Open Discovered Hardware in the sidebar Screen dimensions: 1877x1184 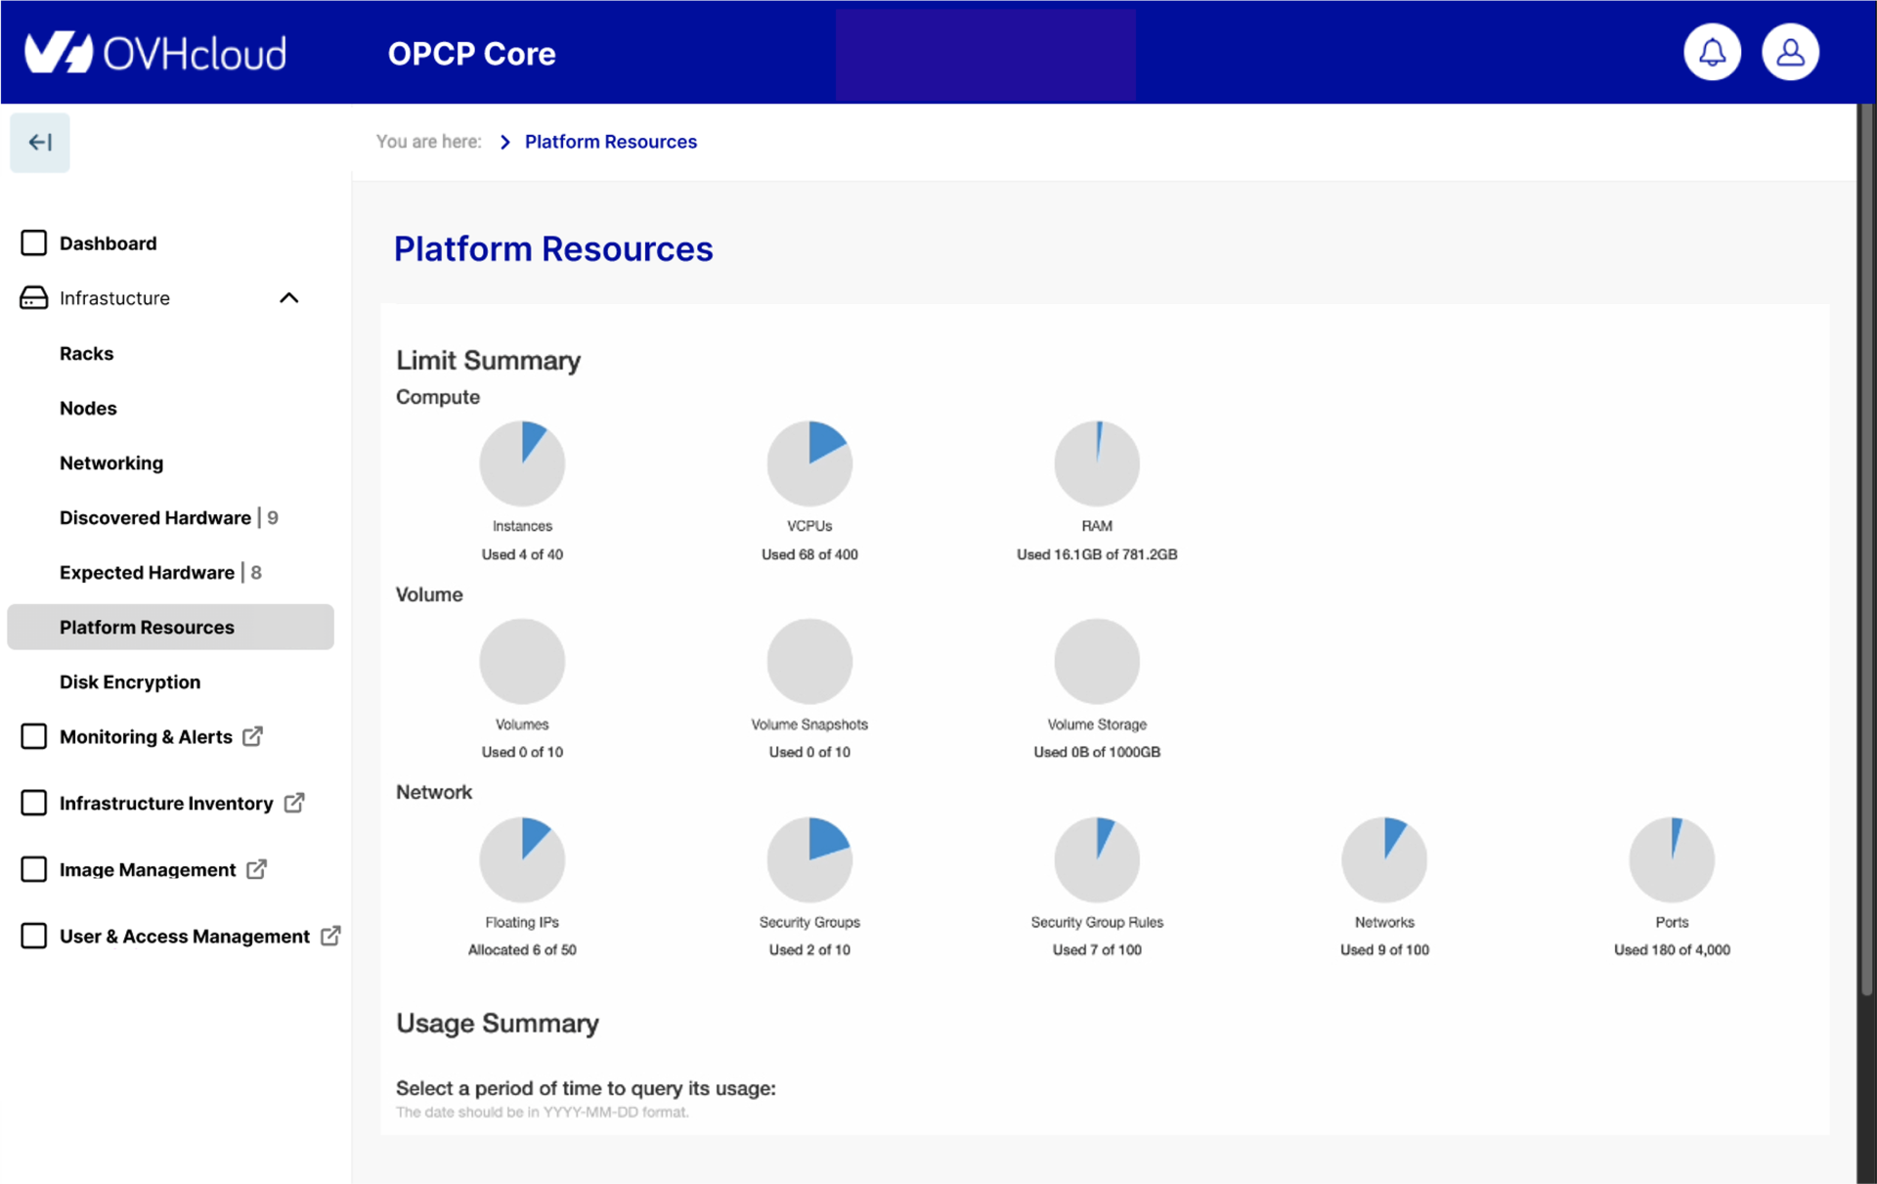155,517
